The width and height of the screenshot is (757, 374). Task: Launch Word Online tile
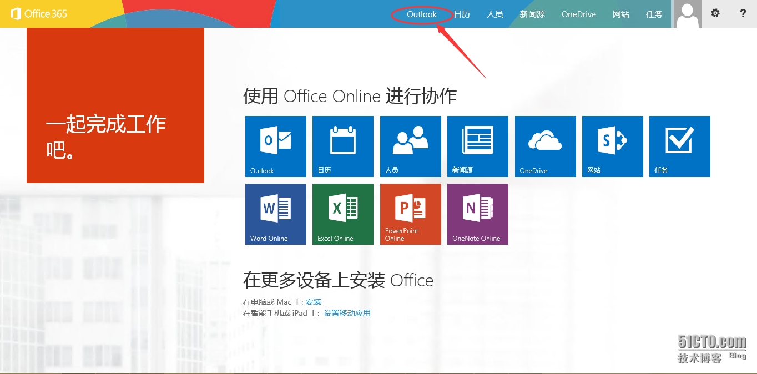[x=276, y=214]
